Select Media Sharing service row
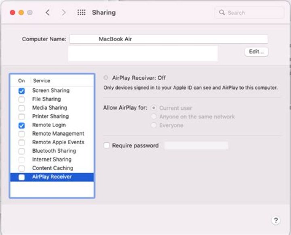The width and height of the screenshot is (291, 235). (52, 108)
